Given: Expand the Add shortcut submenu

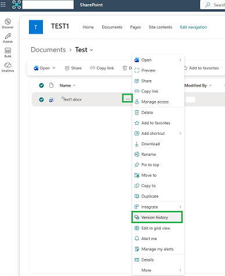Looking at the screenshot, I should point(180,133).
